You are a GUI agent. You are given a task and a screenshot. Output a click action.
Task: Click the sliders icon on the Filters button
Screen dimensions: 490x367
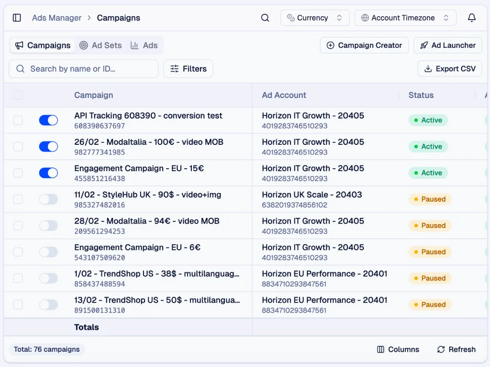[175, 68]
